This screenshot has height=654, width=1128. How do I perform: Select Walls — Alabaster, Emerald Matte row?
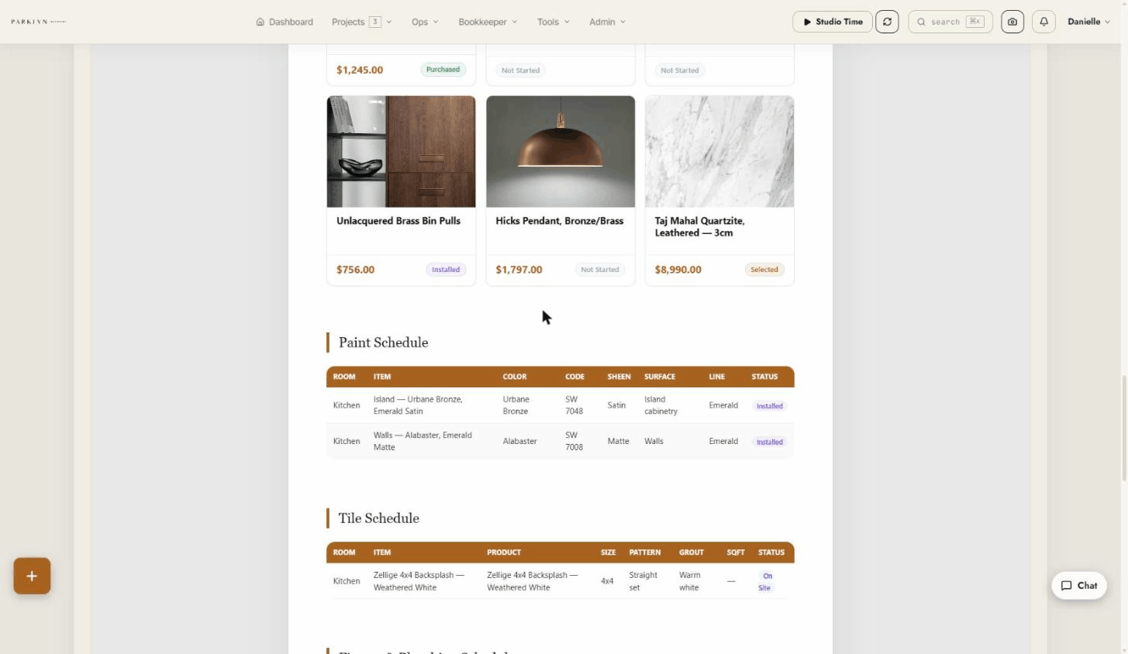pos(561,441)
